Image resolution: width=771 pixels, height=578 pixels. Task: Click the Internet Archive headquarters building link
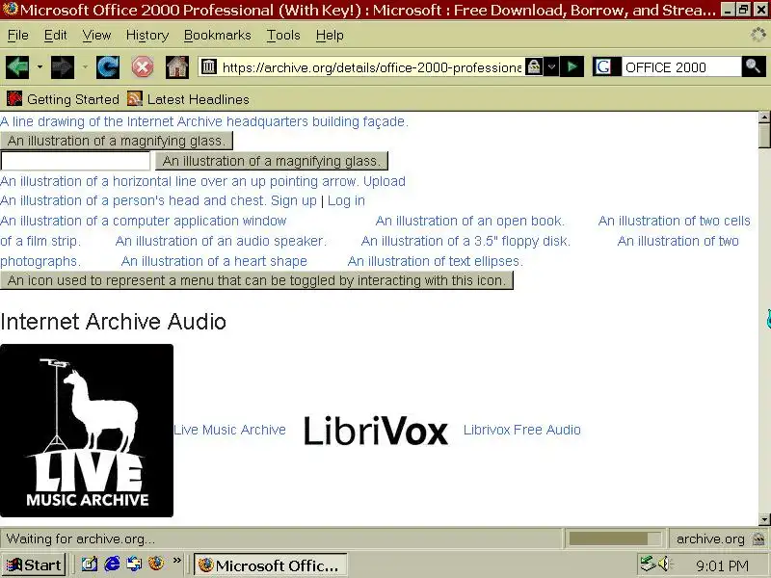pos(204,121)
